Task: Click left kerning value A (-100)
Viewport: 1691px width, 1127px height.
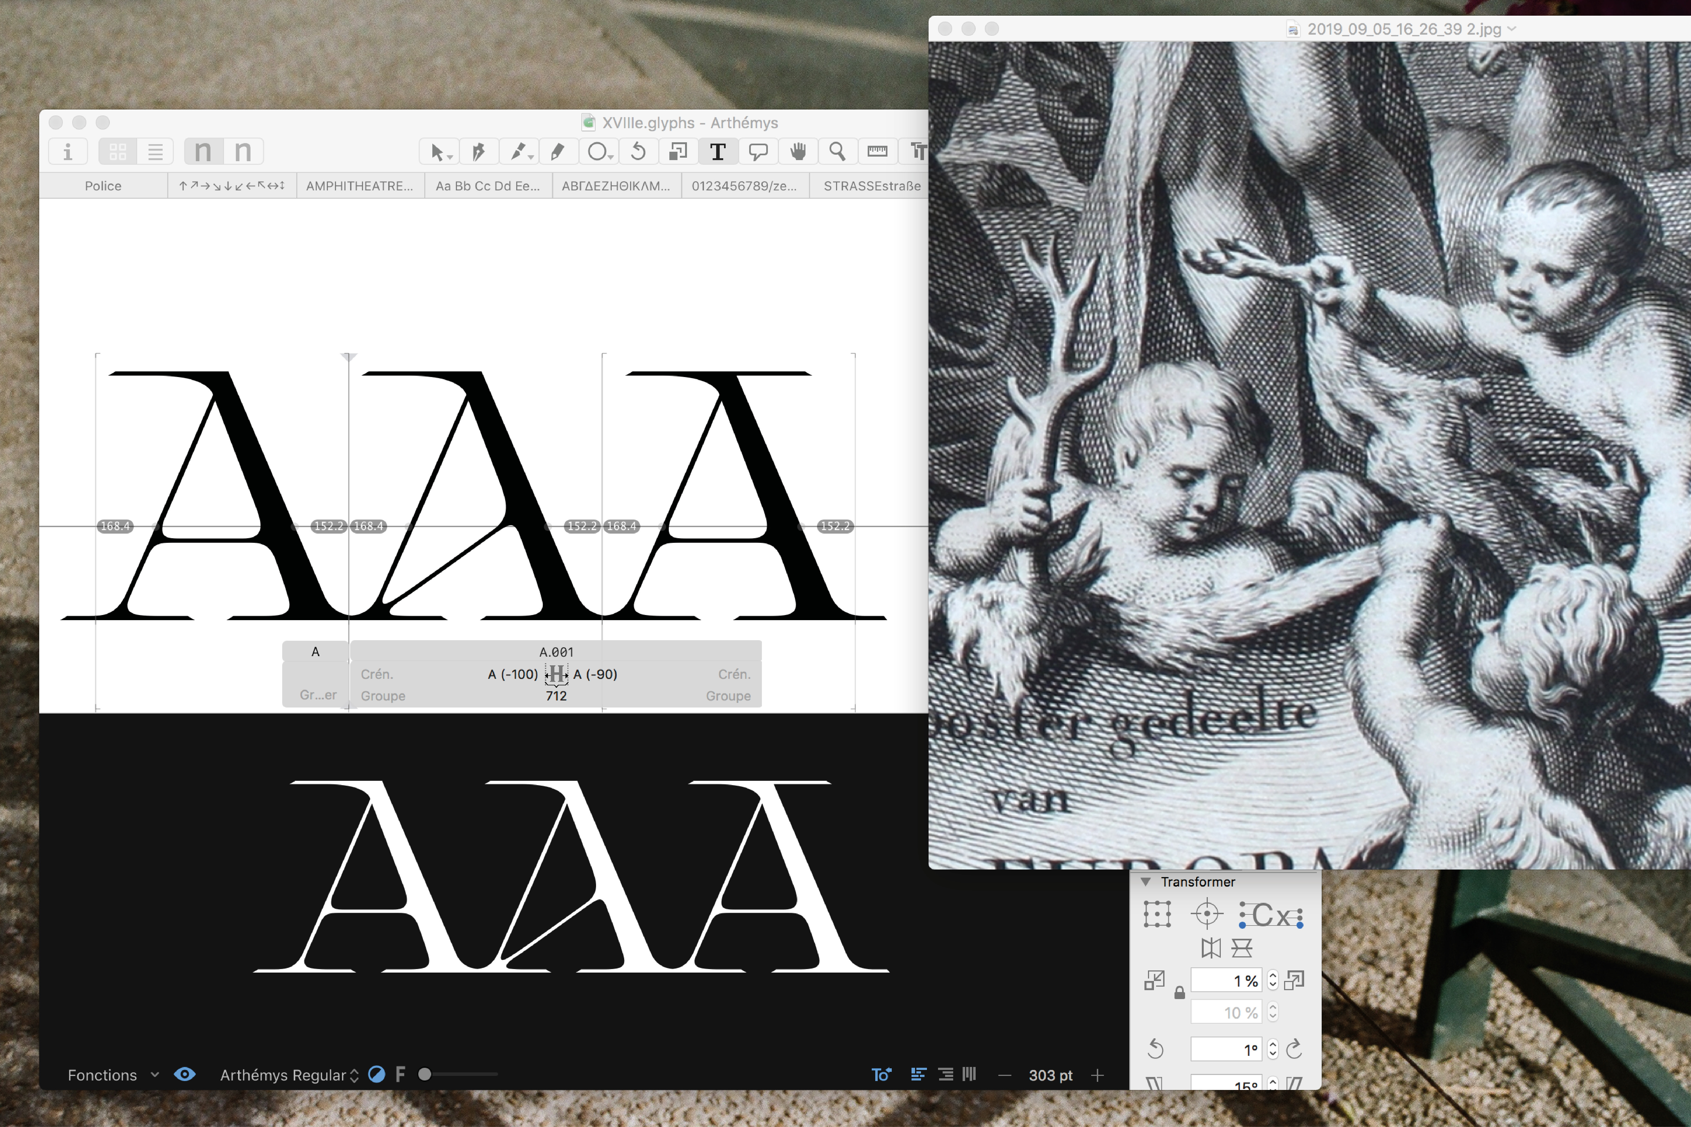Action: tap(513, 674)
